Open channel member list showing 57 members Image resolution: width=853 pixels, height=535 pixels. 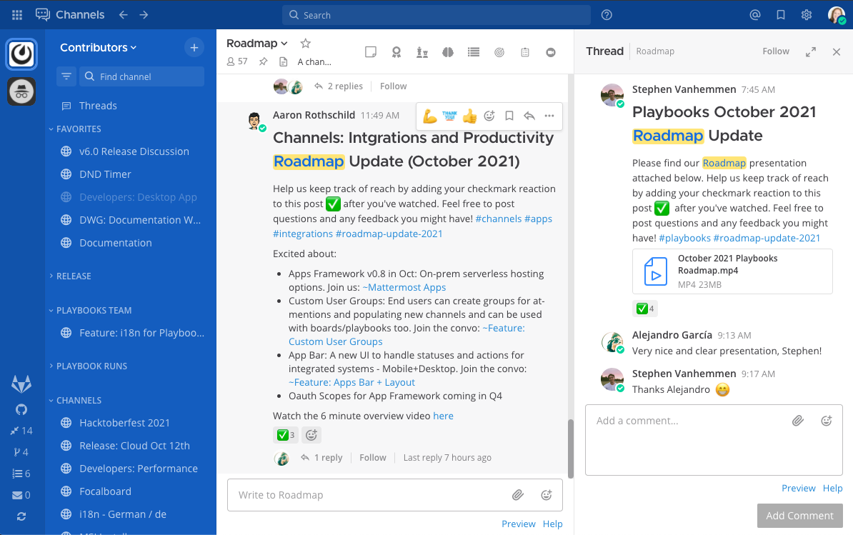pyautogui.click(x=236, y=61)
